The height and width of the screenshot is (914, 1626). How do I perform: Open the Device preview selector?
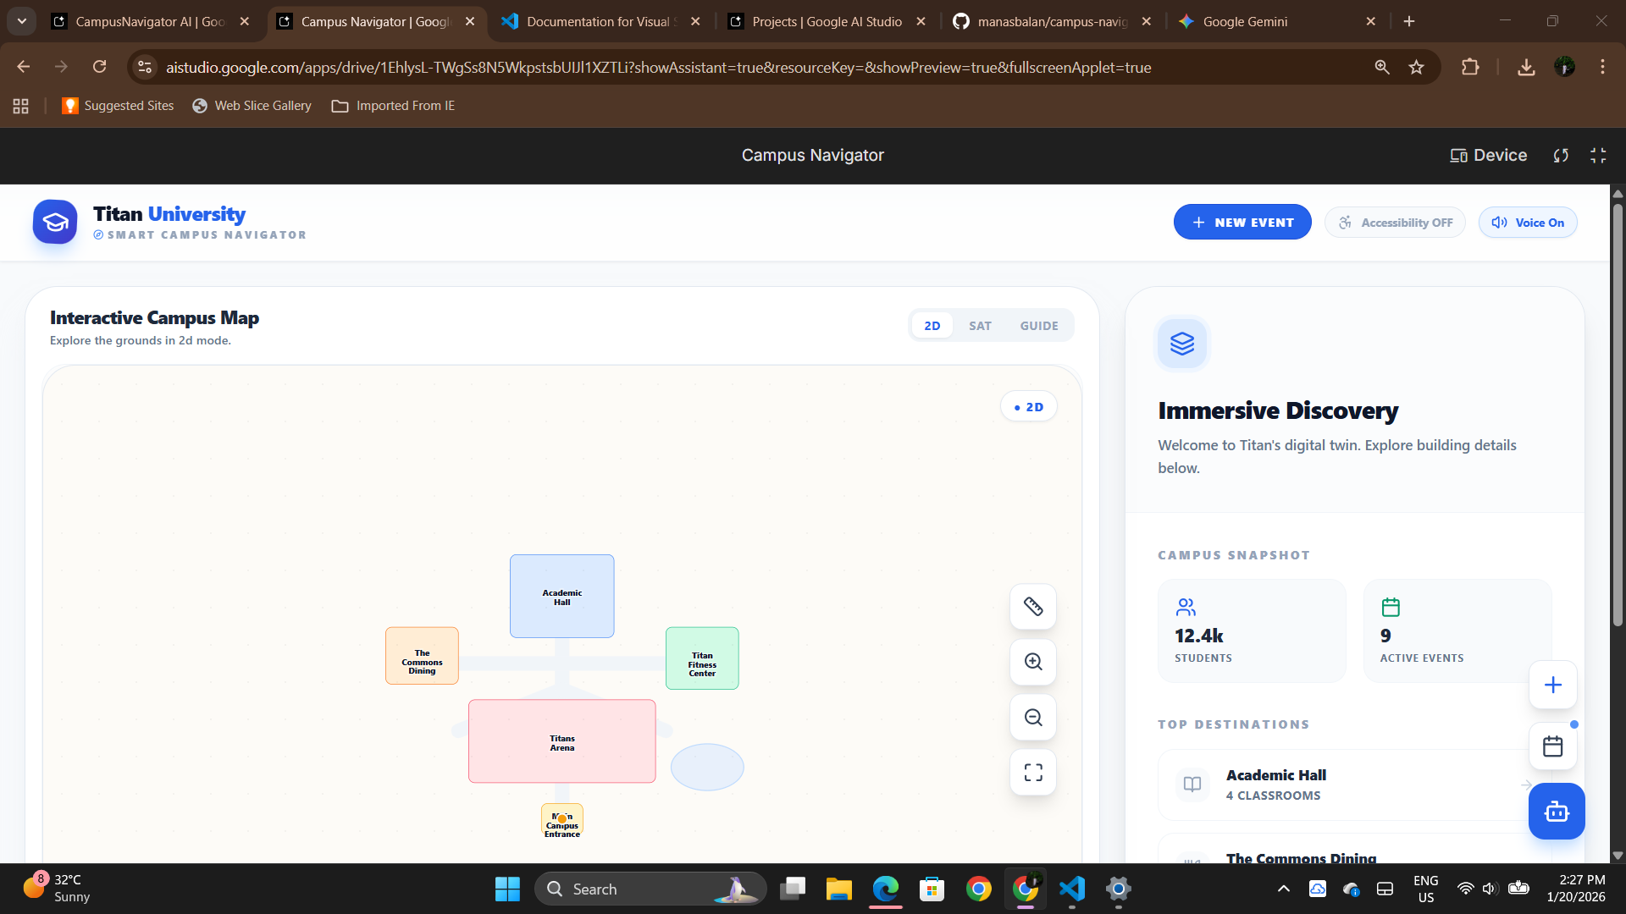(1488, 156)
